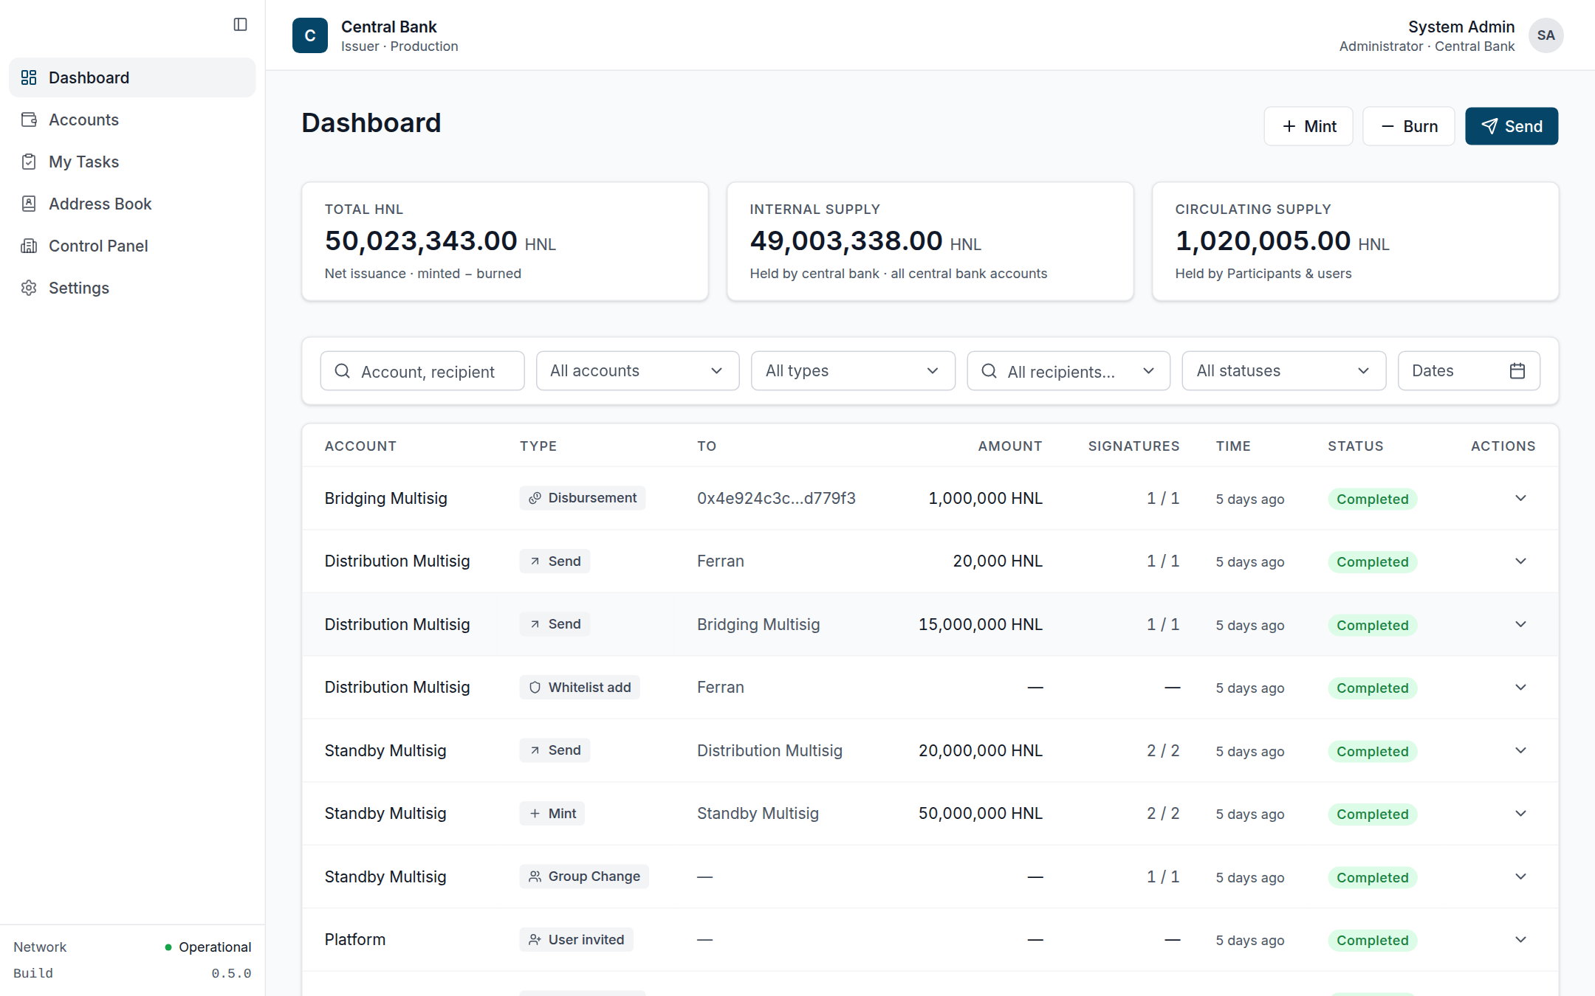This screenshot has height=996, width=1595.
Task: Open the All accounts dropdown
Action: click(638, 371)
